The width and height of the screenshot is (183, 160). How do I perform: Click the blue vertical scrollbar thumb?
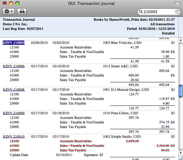180,91
